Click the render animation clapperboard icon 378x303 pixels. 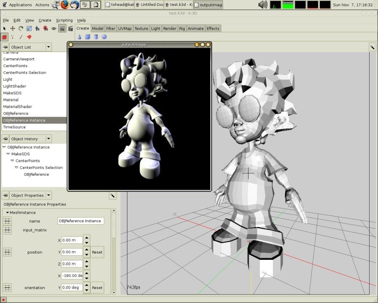(x=70, y=29)
